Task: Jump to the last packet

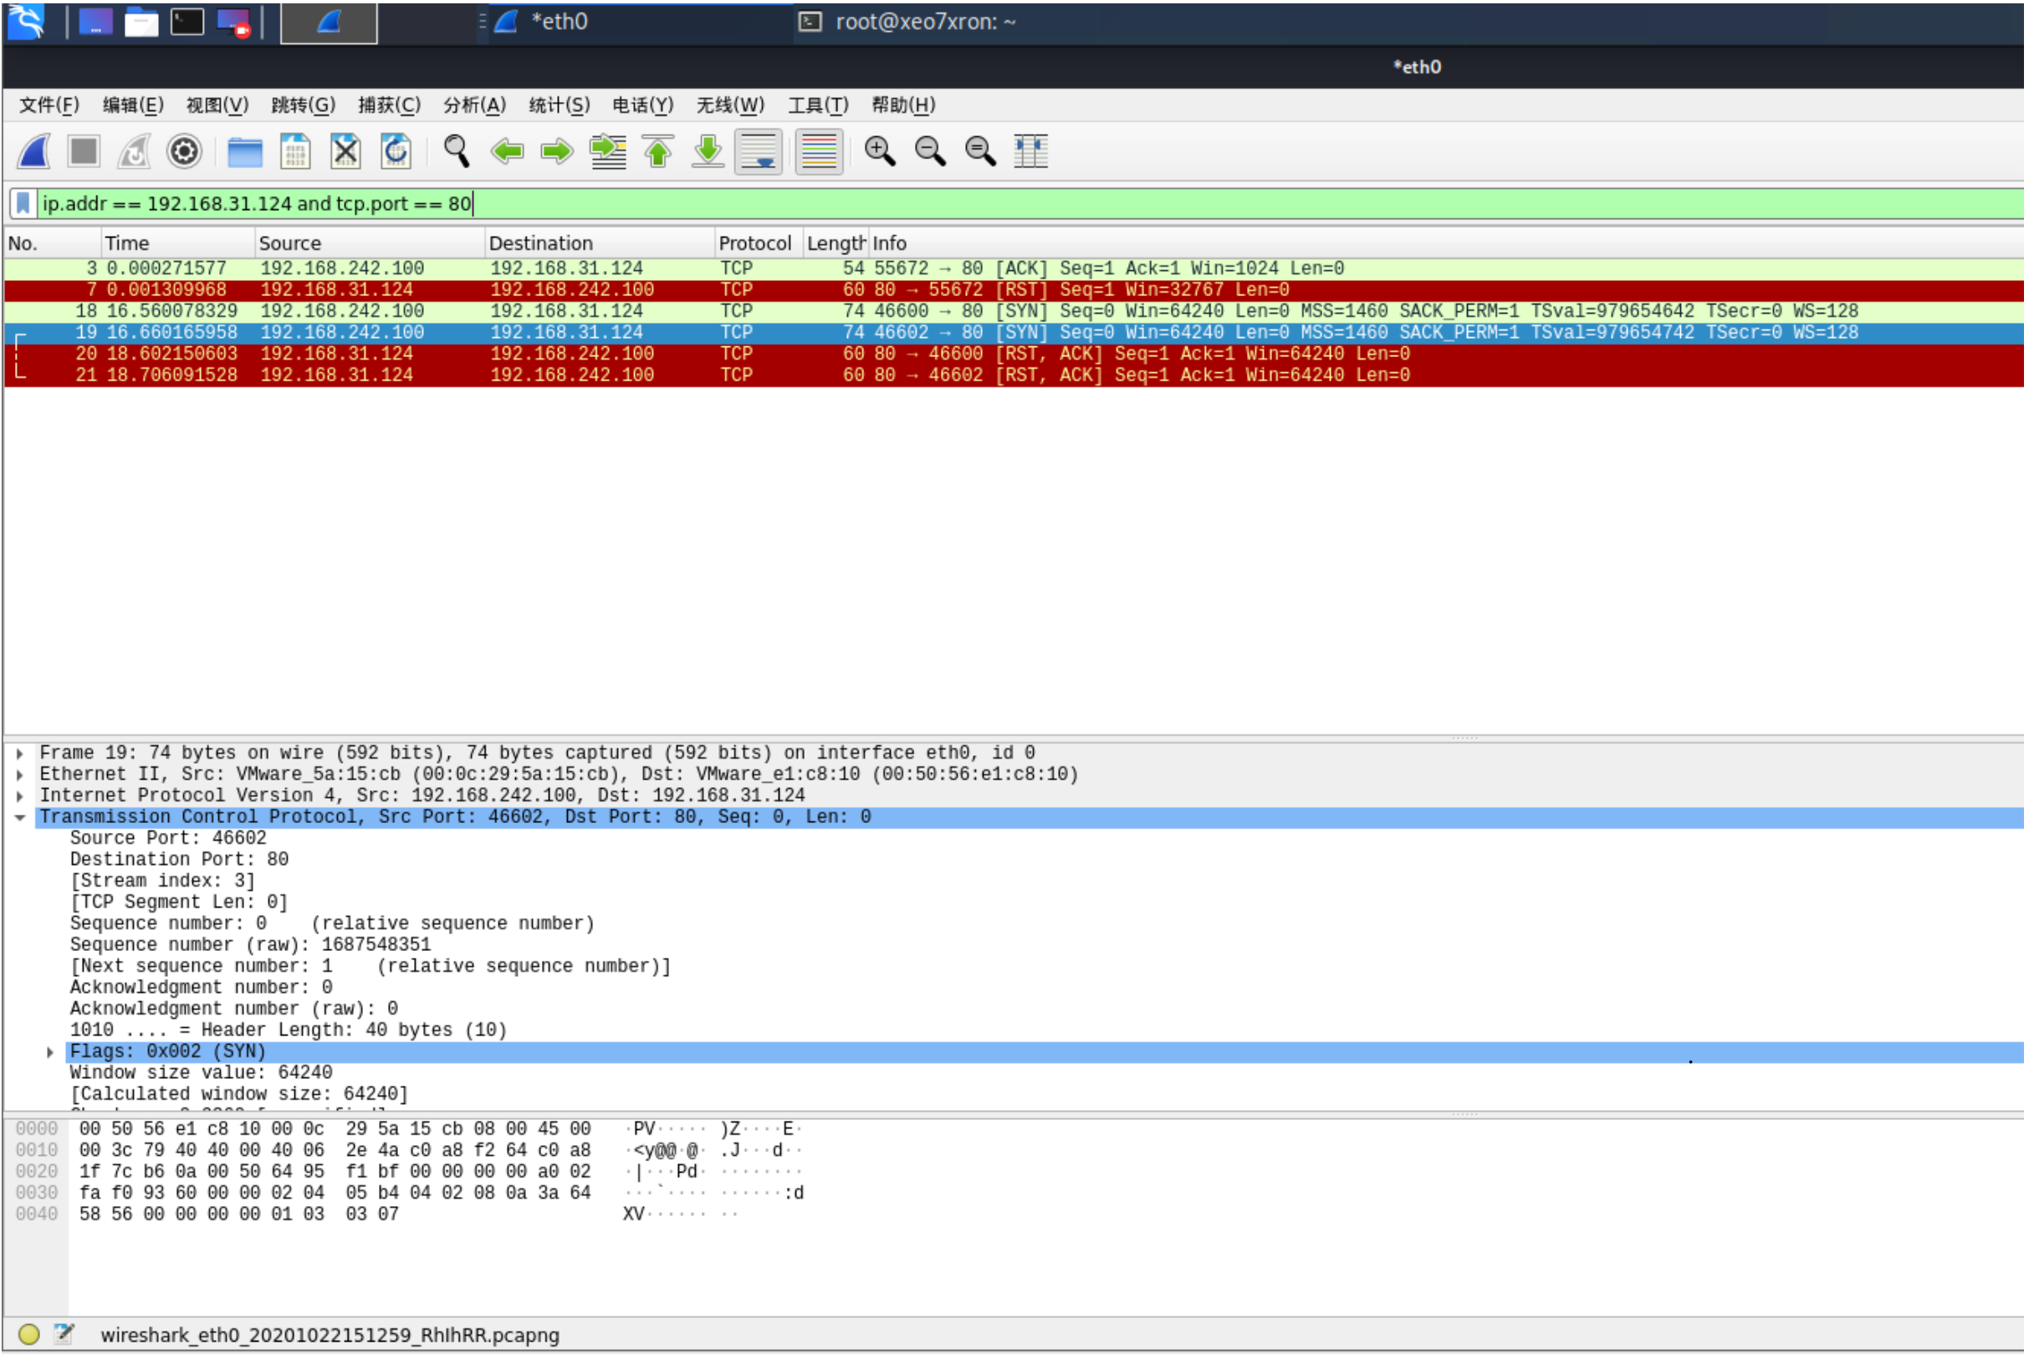Action: pyautogui.click(x=708, y=152)
